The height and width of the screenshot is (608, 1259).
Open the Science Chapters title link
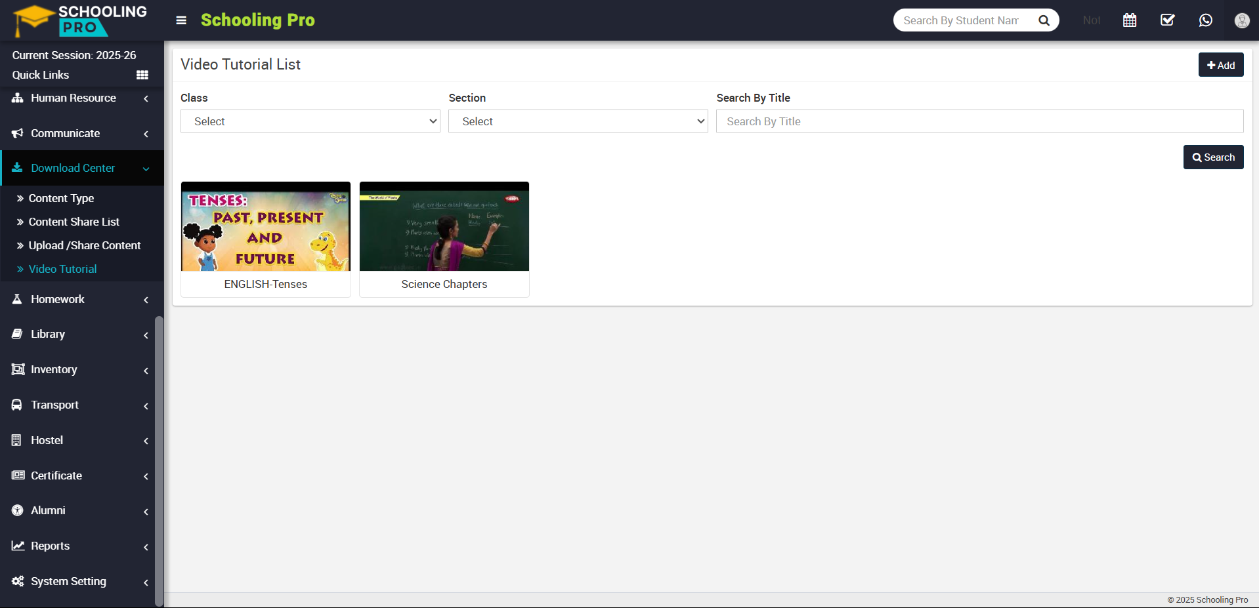tap(444, 284)
